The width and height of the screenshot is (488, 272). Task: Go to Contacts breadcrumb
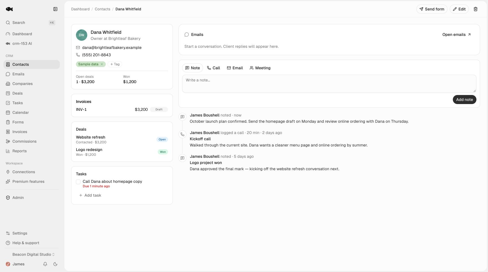(103, 9)
